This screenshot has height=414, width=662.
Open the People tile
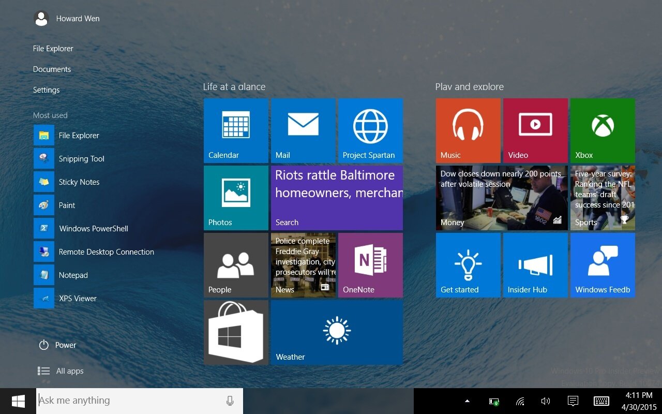[x=236, y=265]
